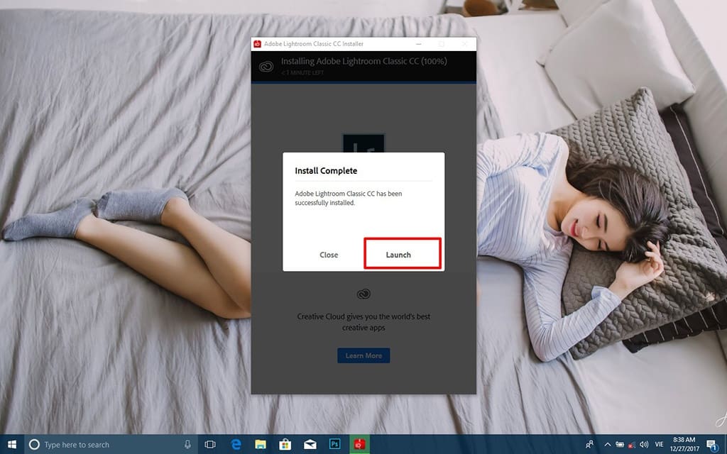Open Microsoft Edge from the taskbar
The width and height of the screenshot is (727, 454).
click(x=236, y=444)
